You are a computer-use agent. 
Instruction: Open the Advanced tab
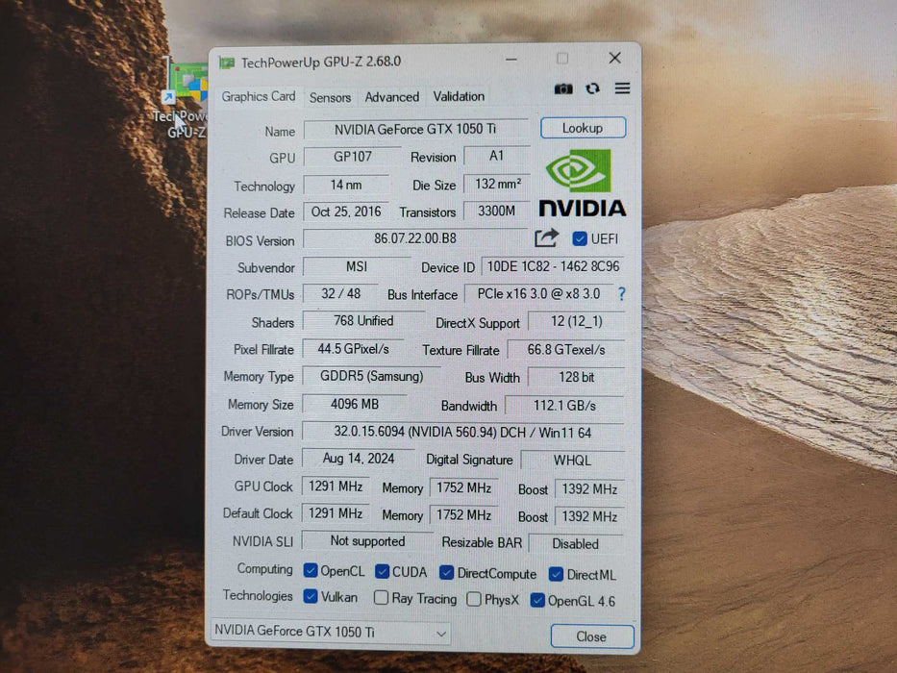tap(392, 97)
